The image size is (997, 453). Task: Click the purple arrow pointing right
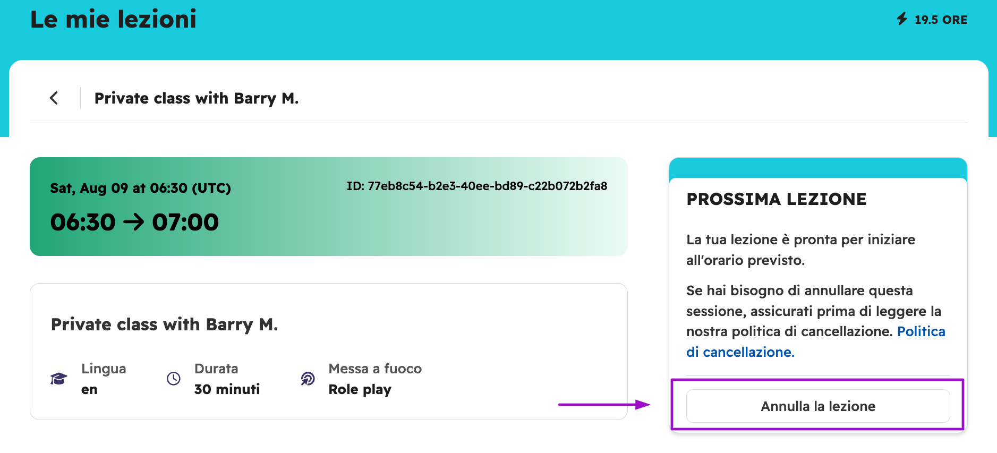tap(604, 405)
